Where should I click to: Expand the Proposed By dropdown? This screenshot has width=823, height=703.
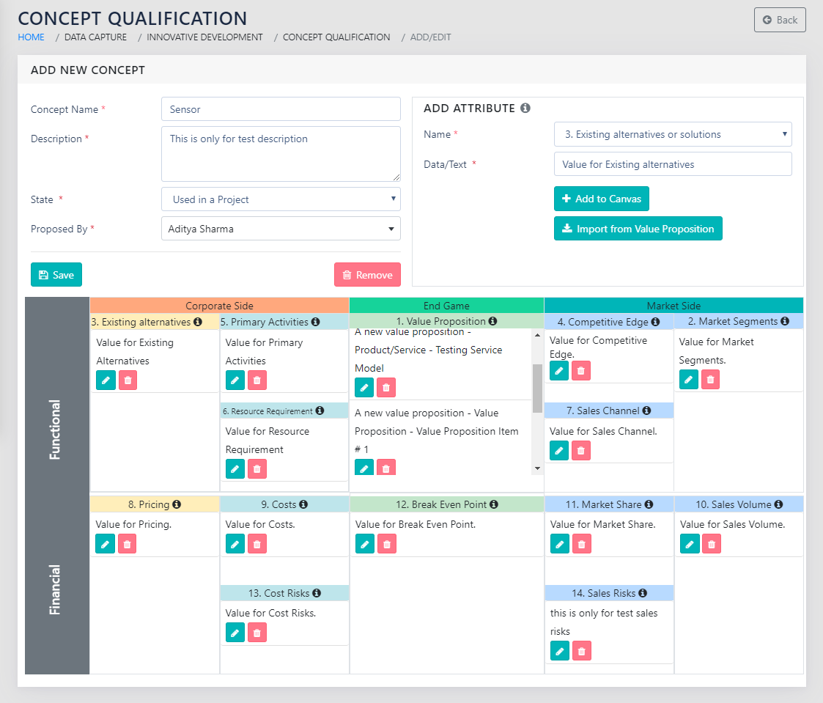[281, 229]
